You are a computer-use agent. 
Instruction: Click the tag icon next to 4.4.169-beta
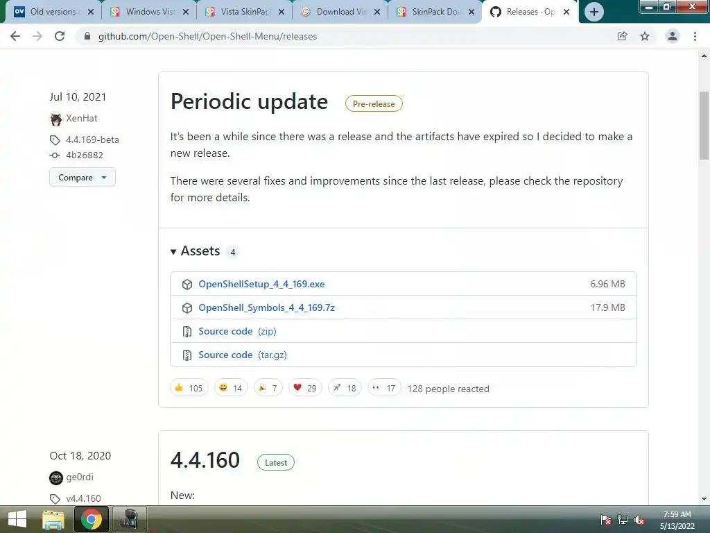pos(55,140)
